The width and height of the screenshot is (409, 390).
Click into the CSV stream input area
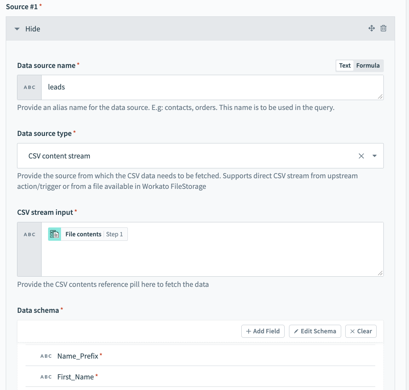coord(211,256)
